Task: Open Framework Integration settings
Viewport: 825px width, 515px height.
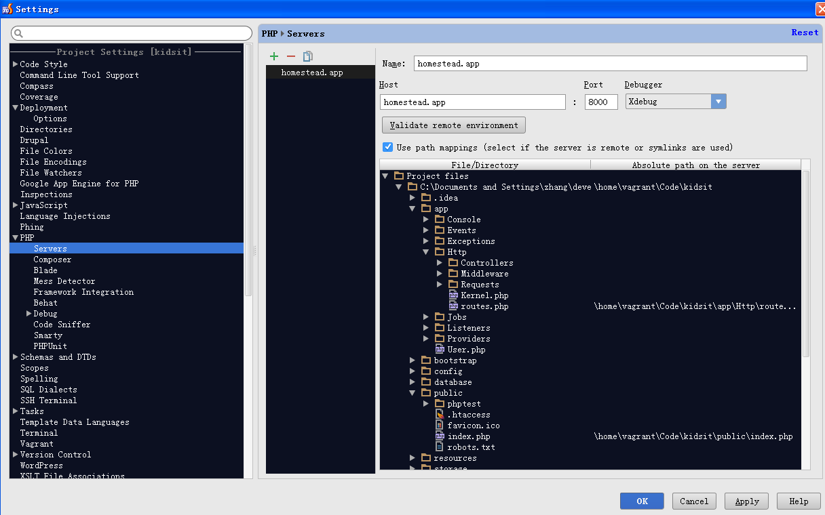Action: point(83,292)
